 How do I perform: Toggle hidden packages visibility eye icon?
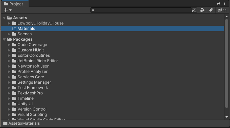[222, 10]
